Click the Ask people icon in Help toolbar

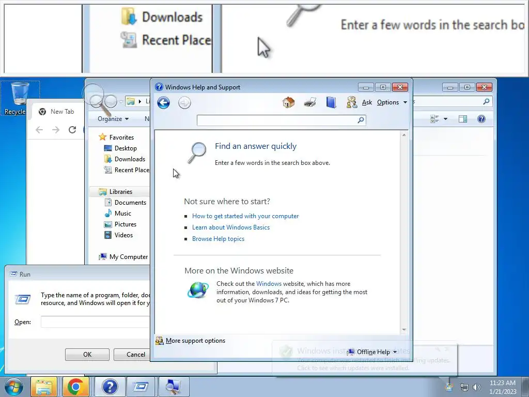[x=351, y=102]
